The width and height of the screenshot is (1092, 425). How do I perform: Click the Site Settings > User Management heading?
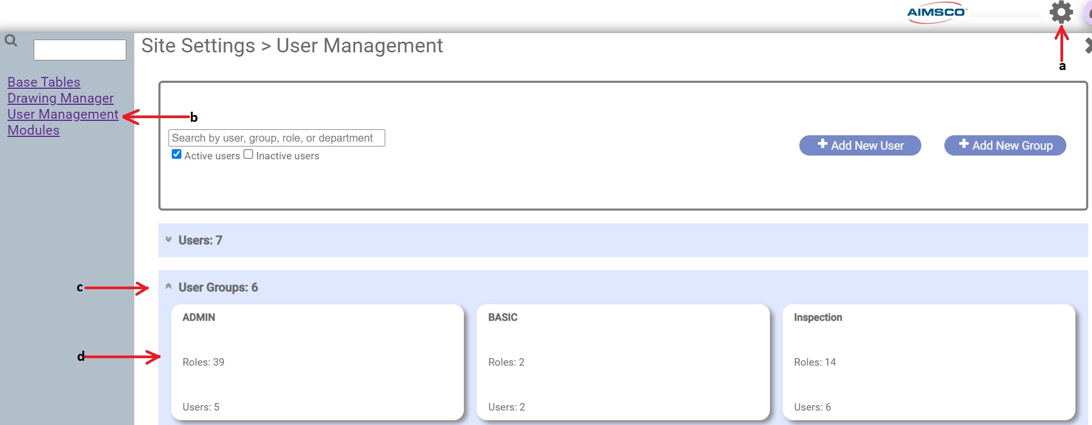pyautogui.click(x=292, y=46)
